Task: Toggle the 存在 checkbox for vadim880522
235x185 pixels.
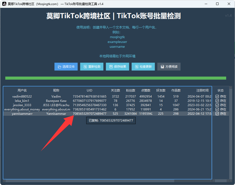Action: (217, 97)
